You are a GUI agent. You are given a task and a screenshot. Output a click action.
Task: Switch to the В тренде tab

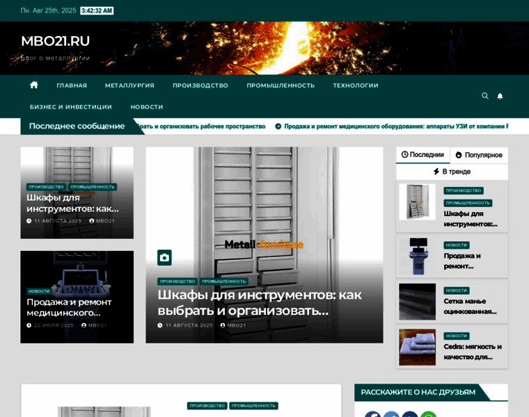(x=452, y=172)
